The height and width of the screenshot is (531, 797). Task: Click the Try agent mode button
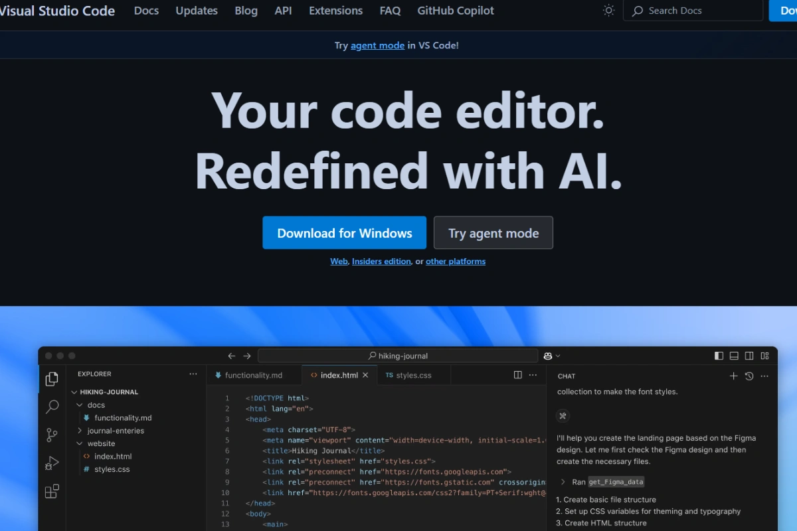pos(493,233)
